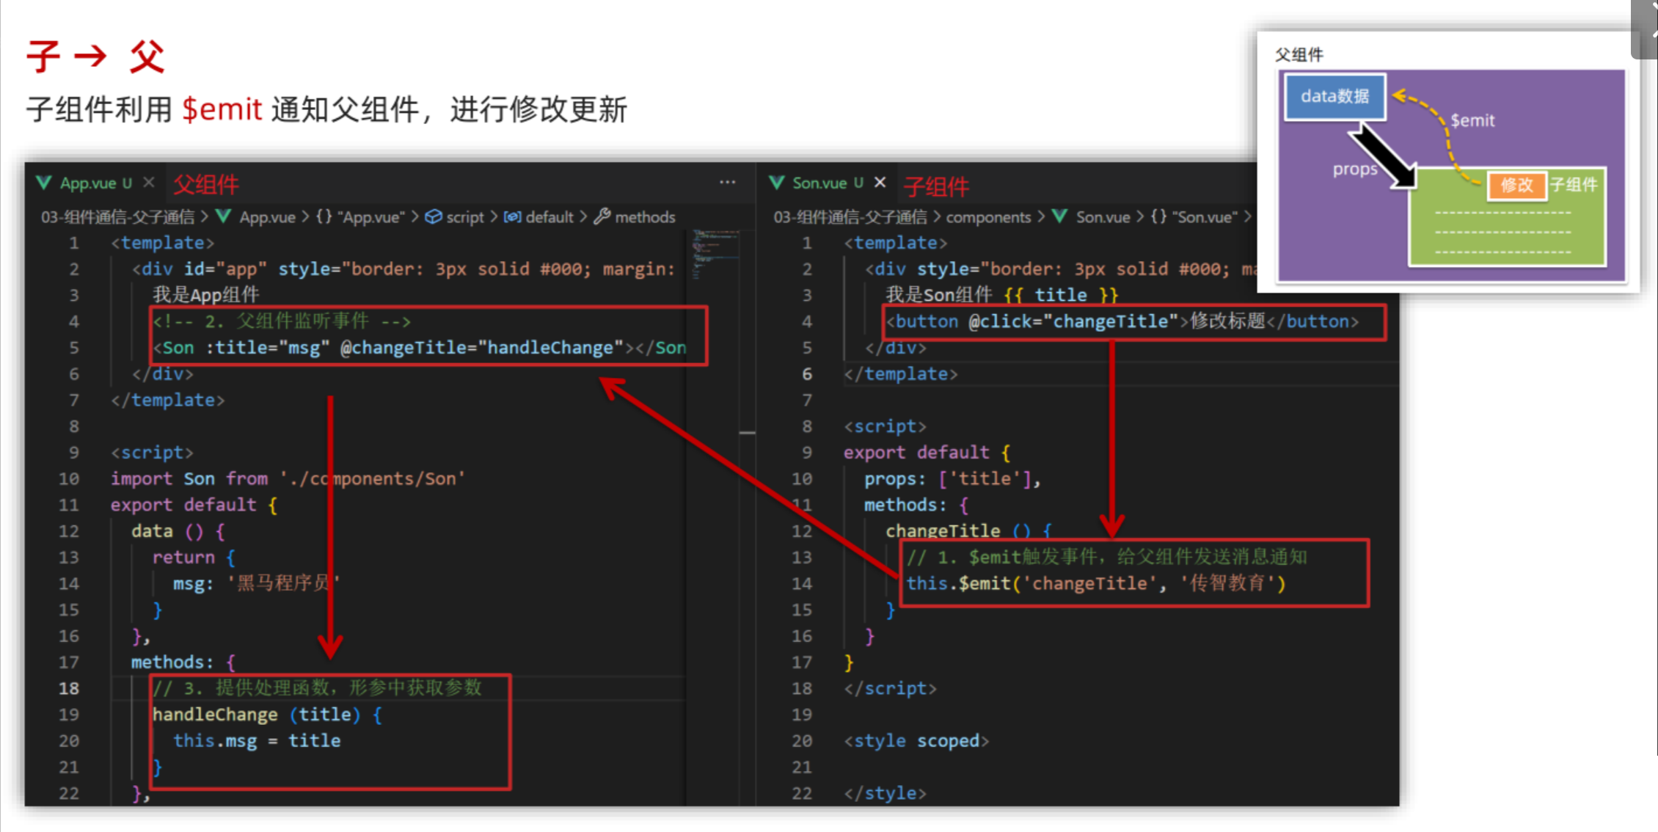Click the red '父组件' label beside App.vue
The width and height of the screenshot is (1658, 832).
pyautogui.click(x=206, y=185)
